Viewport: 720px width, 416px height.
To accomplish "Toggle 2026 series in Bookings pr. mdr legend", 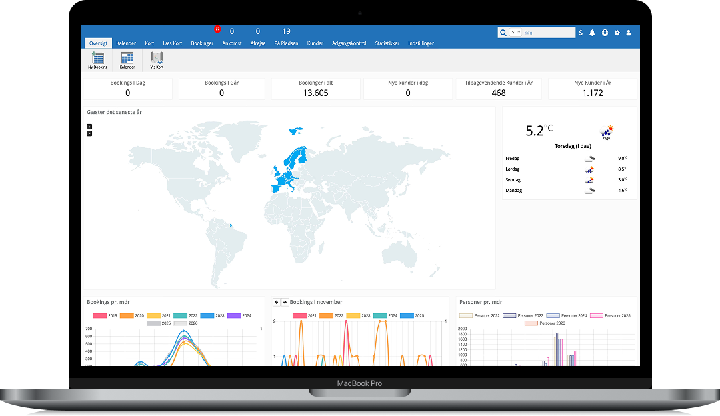I will click(x=186, y=323).
